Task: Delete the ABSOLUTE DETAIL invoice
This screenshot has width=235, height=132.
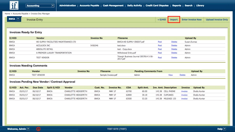Action: pyautogui.click(x=174, y=49)
